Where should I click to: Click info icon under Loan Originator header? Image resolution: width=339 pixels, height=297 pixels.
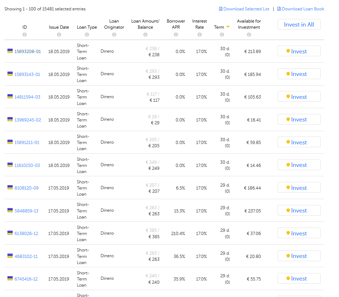coord(114,35)
